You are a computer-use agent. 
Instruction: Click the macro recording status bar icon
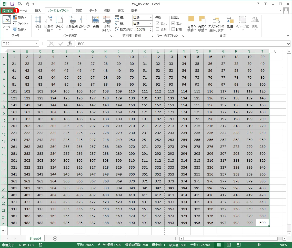[x=41, y=245]
